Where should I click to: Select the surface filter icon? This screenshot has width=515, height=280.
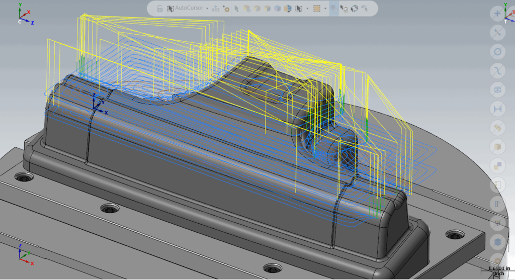tap(497, 128)
